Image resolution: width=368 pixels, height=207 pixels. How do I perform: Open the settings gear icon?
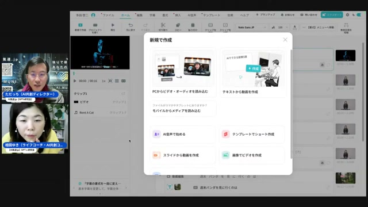(x=347, y=15)
